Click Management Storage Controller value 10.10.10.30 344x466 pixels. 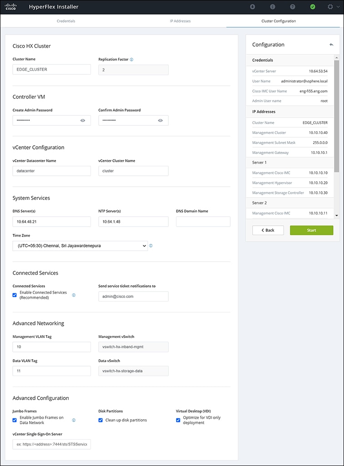[318, 193]
